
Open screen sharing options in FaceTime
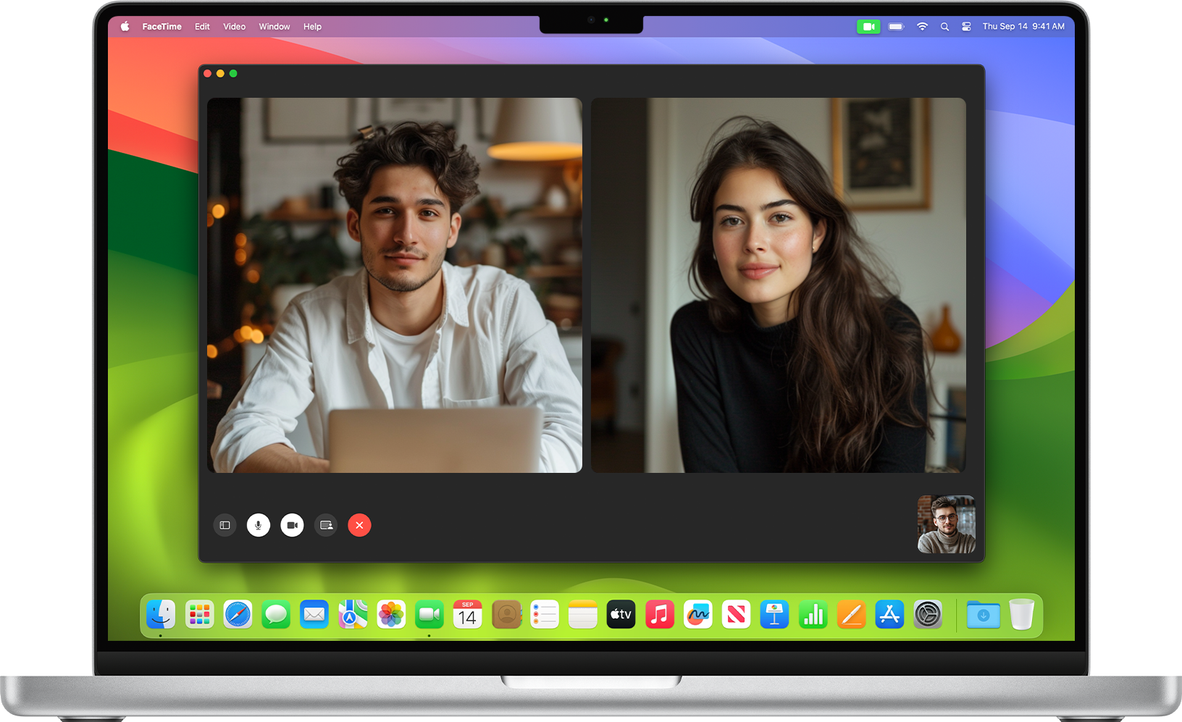click(x=326, y=525)
